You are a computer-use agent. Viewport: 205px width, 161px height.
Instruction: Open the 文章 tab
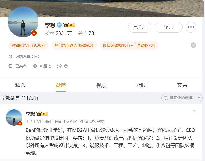[x=182, y=85]
